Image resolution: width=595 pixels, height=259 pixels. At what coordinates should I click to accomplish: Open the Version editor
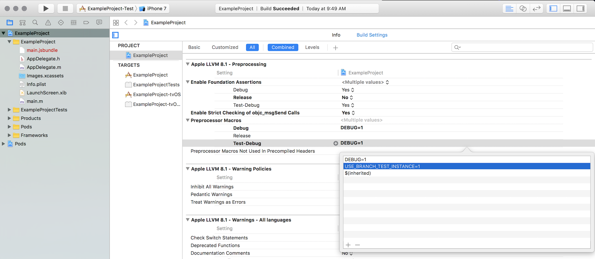[536, 8]
